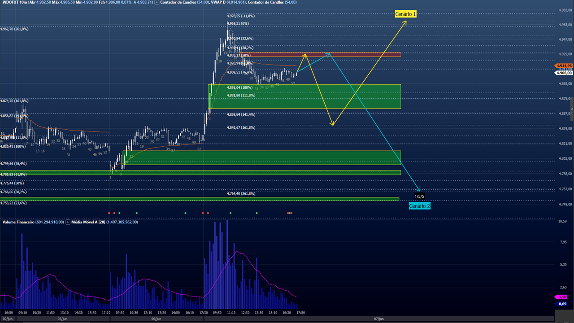Click the 4.753,22 (23,6%) Fibonacci label

click(13, 203)
